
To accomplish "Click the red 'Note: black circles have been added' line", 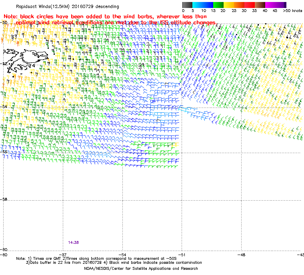I will [x=105, y=16].
